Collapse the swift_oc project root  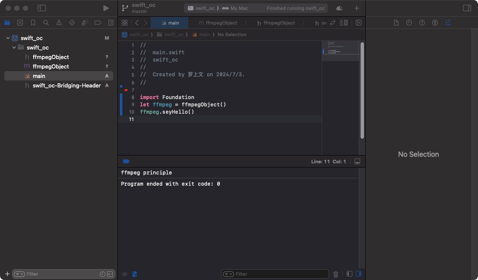pyautogui.click(x=8, y=38)
